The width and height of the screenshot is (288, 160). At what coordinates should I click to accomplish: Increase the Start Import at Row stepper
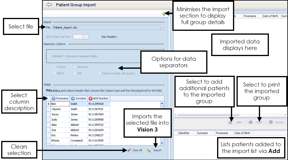[x=86, y=36]
